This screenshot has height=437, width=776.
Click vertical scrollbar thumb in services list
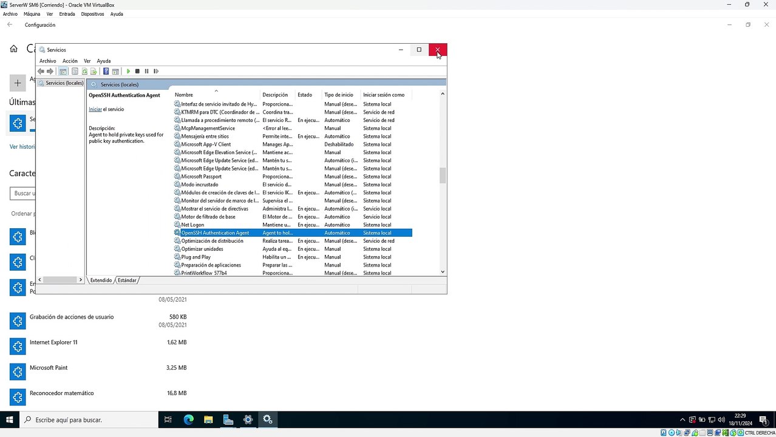(x=443, y=175)
